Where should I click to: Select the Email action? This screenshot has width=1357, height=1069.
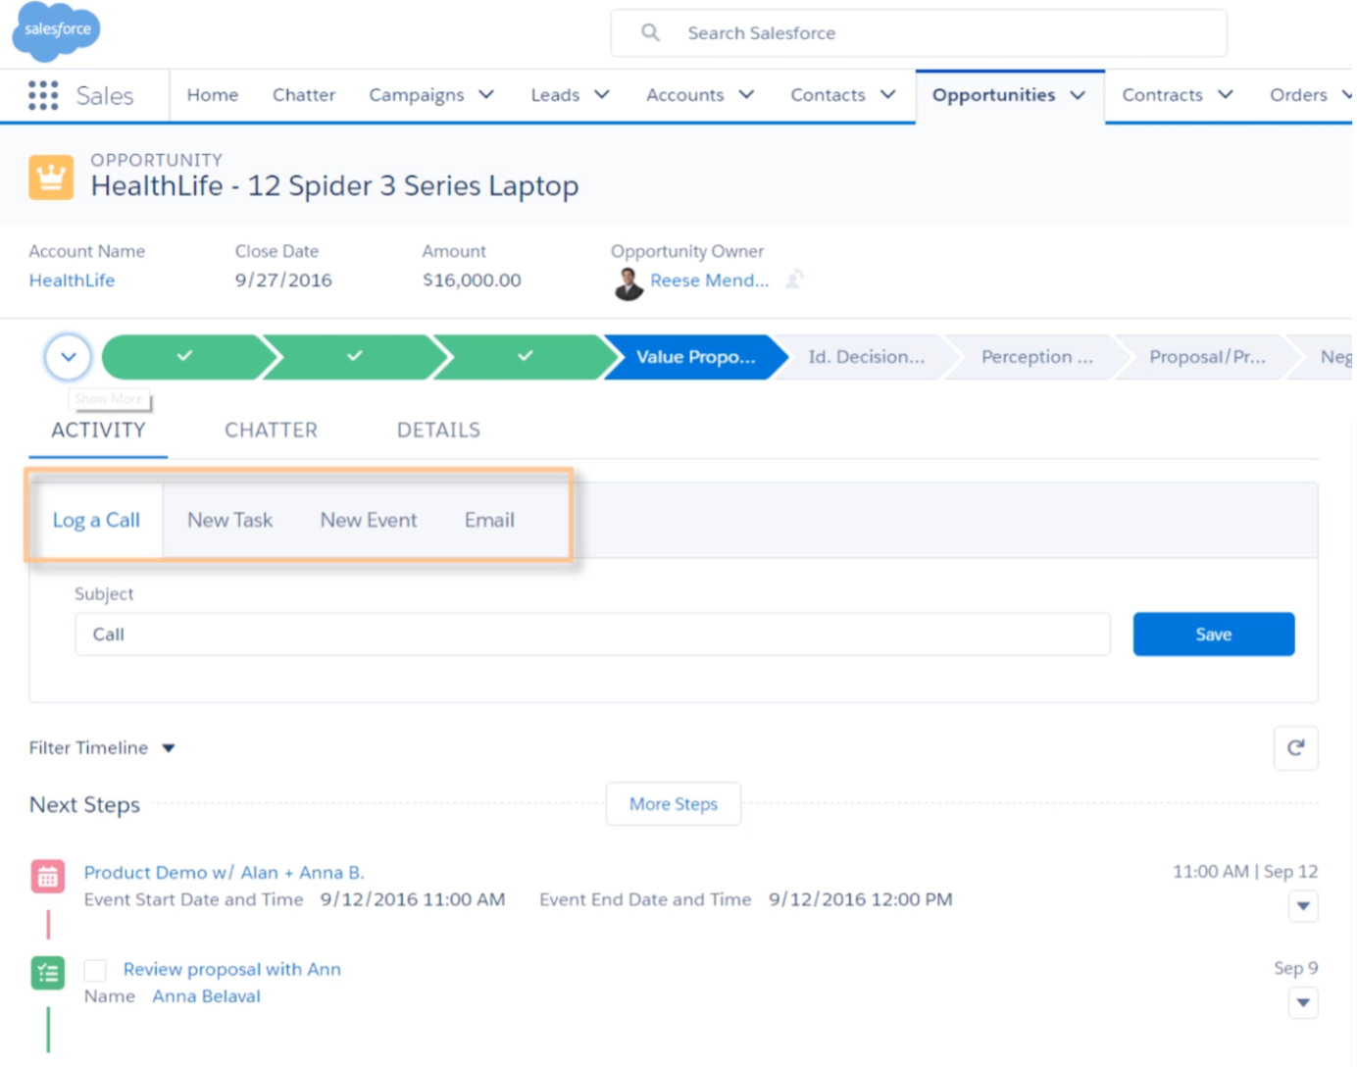tap(489, 520)
